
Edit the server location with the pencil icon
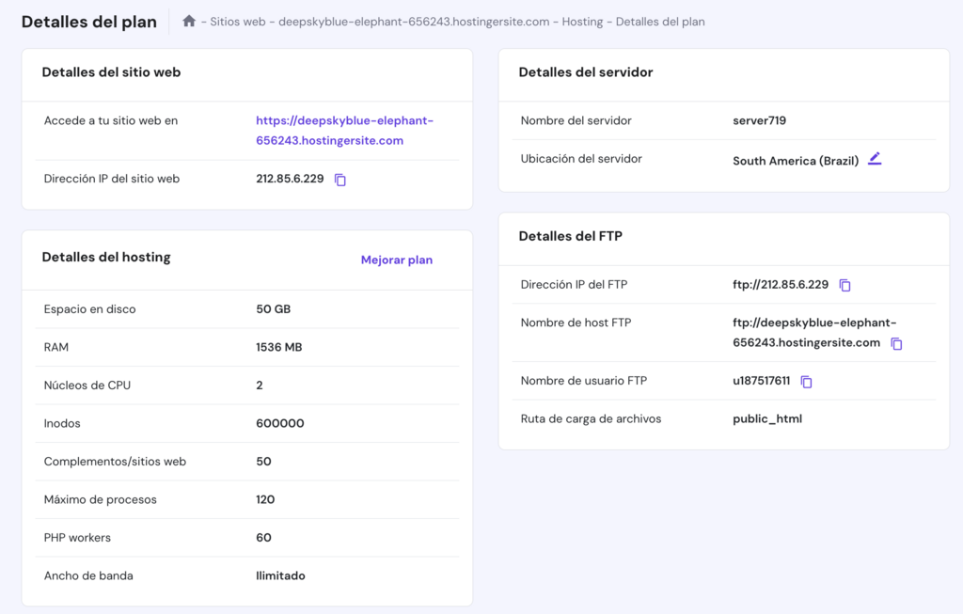click(875, 159)
